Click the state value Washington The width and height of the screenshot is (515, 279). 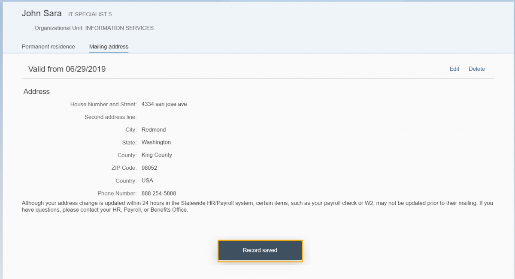156,142
